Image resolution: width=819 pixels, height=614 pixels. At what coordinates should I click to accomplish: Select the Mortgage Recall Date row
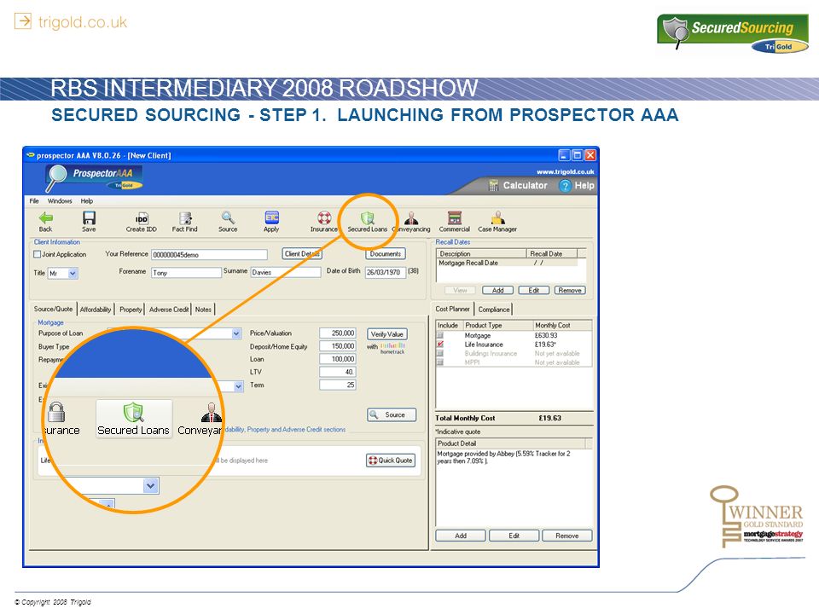pyautogui.click(x=508, y=264)
